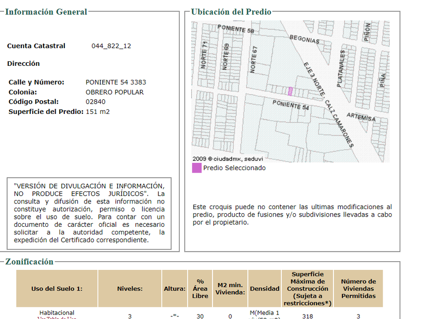This screenshot has width=425, height=319.
Task: Click the map copyright text ciudadmx, seduvi
Action: [228, 158]
